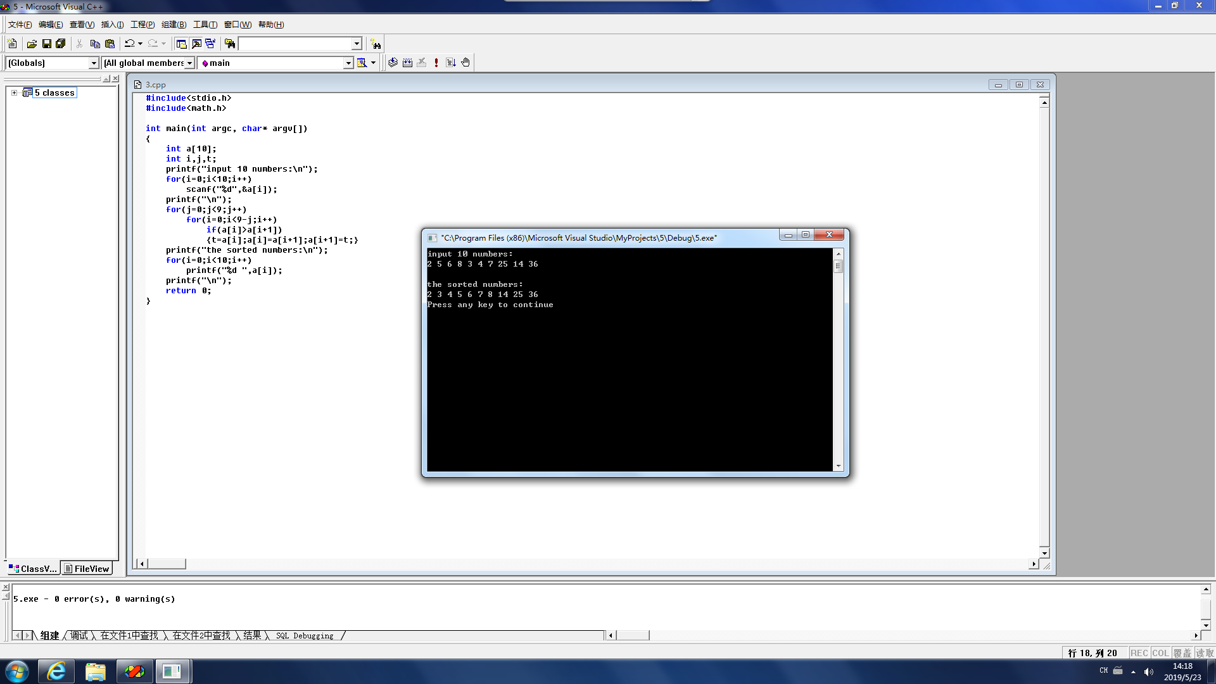Viewport: 1216px width, 684px height.
Task: Click the find text combo input field
Action: 294,44
